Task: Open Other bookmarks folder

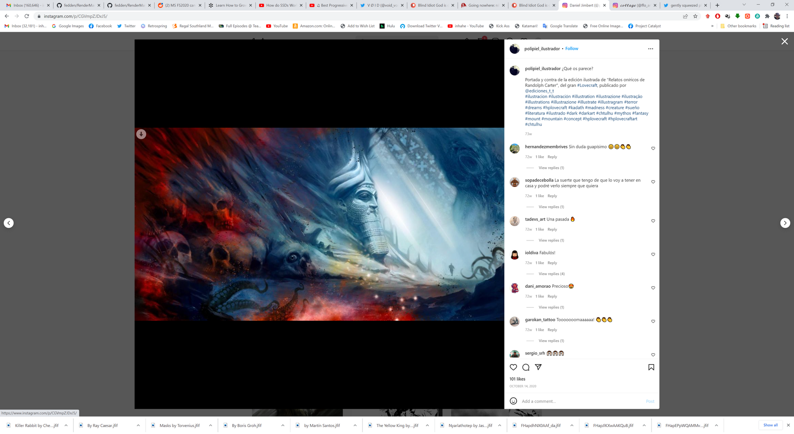Action: coord(738,26)
